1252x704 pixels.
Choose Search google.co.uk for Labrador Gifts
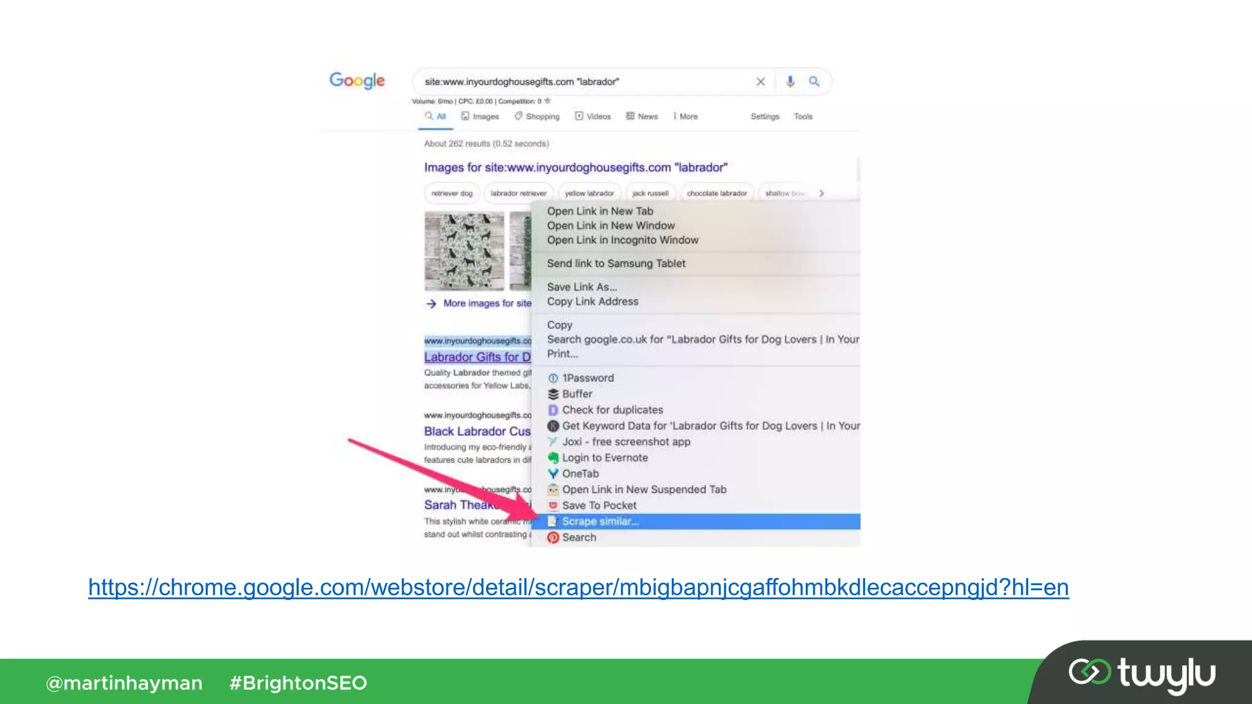click(703, 339)
